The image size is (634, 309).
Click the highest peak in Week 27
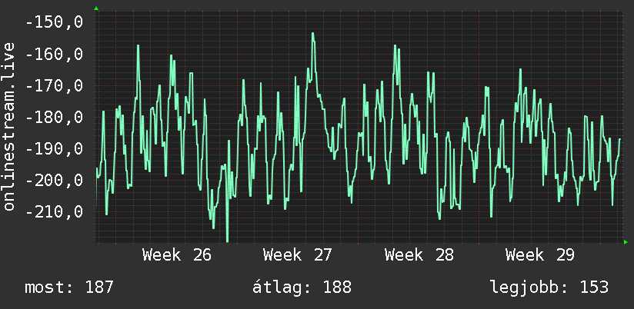[313, 33]
